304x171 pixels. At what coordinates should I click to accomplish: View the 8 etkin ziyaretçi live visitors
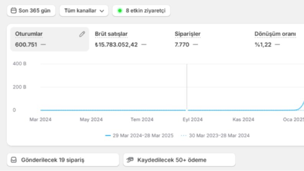point(141,11)
